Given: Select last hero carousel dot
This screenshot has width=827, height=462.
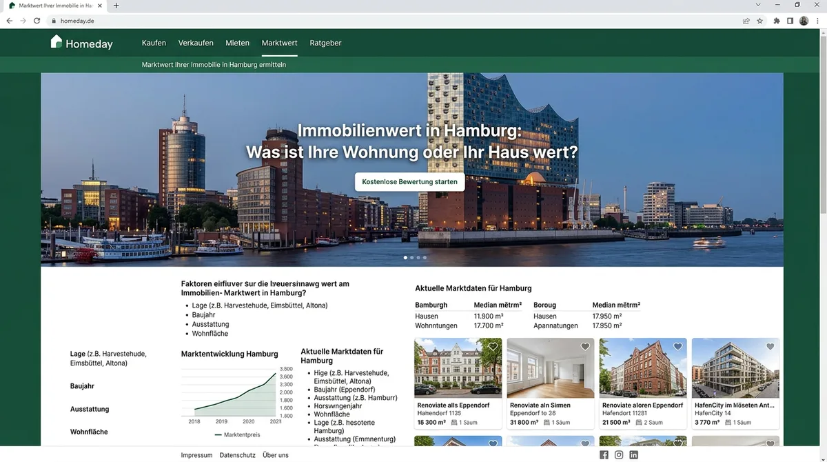Looking at the screenshot, I should click(425, 257).
